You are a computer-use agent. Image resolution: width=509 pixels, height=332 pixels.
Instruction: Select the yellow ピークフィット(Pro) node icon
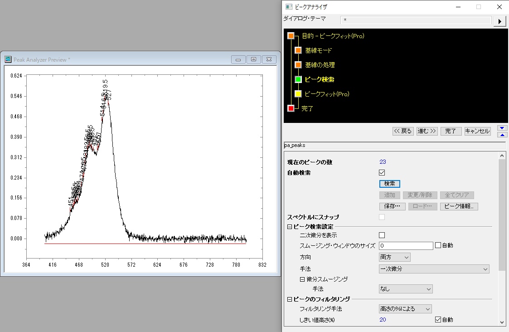click(x=298, y=94)
